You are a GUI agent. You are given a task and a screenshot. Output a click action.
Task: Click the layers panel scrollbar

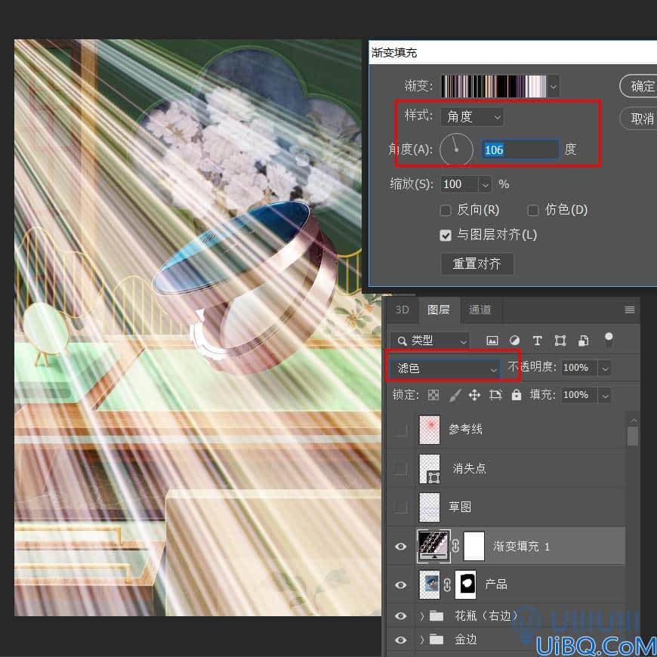(633, 436)
